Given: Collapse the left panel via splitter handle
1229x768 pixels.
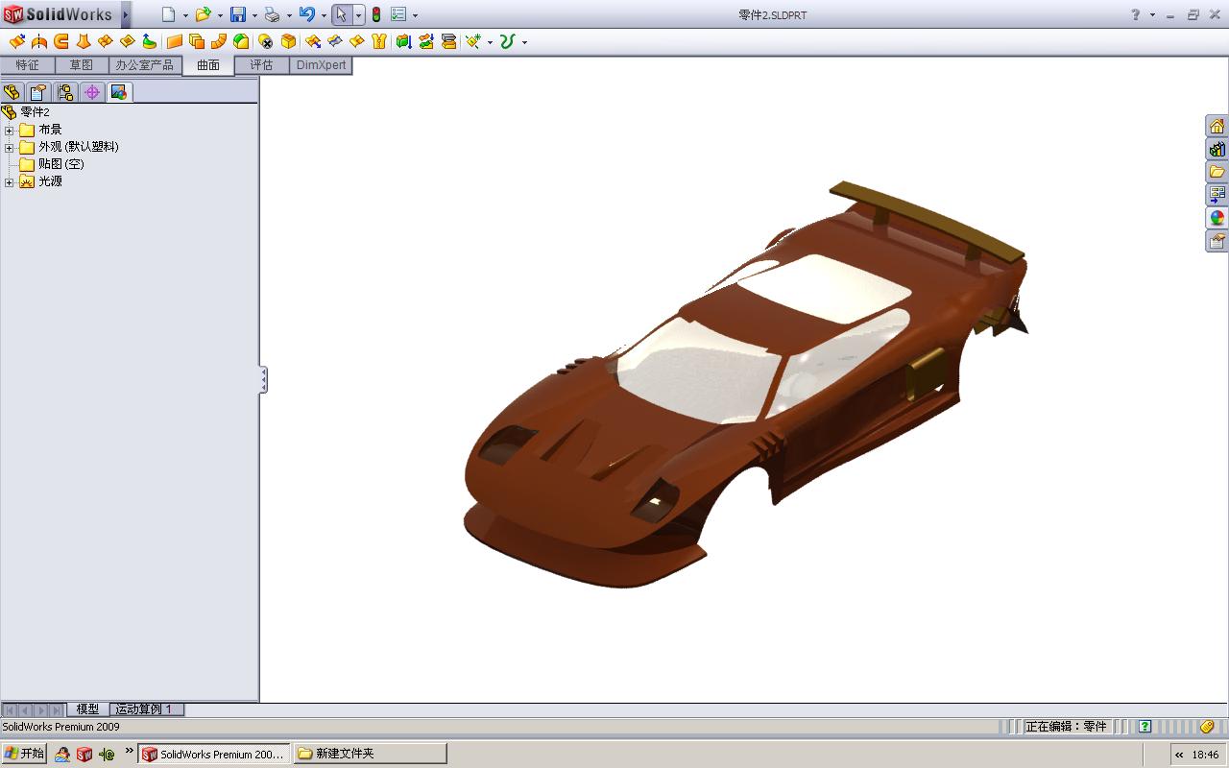Looking at the screenshot, I should [263, 380].
